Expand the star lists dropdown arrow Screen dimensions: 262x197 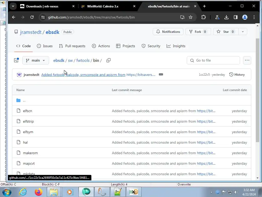[243, 32]
